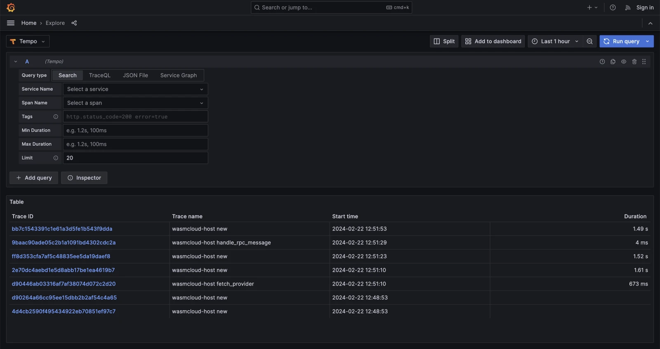Show query A help icon
660x349 pixels.
click(x=602, y=61)
